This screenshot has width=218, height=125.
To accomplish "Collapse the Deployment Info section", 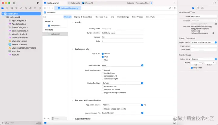I will pyautogui.click(x=72, y=49).
